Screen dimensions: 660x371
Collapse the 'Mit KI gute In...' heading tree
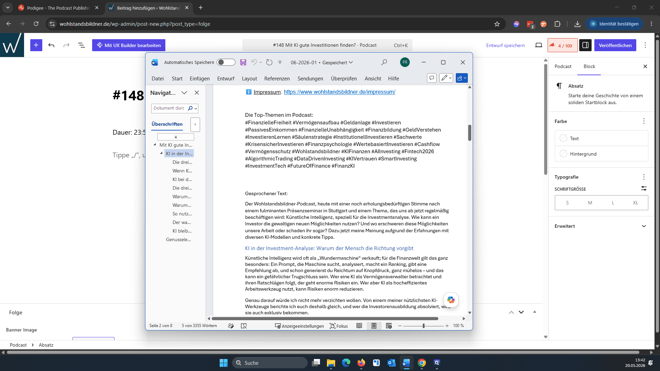(155, 145)
